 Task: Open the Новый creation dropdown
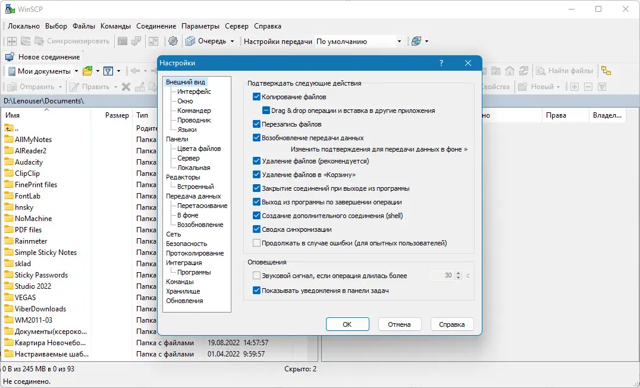pos(557,88)
